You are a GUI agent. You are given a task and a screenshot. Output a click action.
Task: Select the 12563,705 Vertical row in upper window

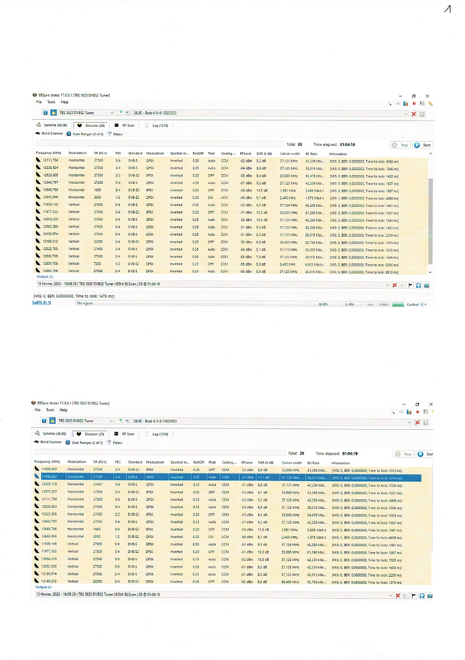232,257
